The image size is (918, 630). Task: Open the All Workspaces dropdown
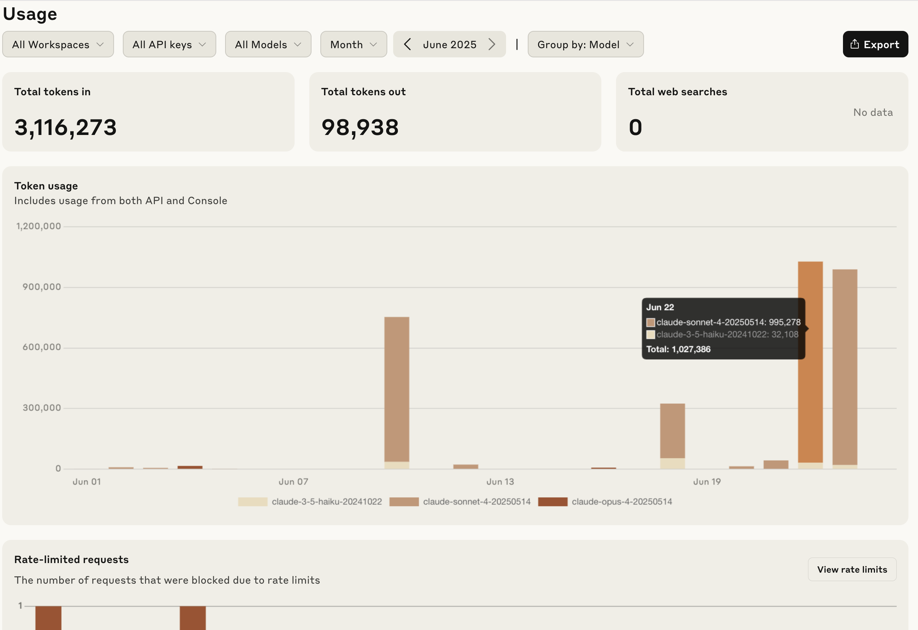[58, 44]
